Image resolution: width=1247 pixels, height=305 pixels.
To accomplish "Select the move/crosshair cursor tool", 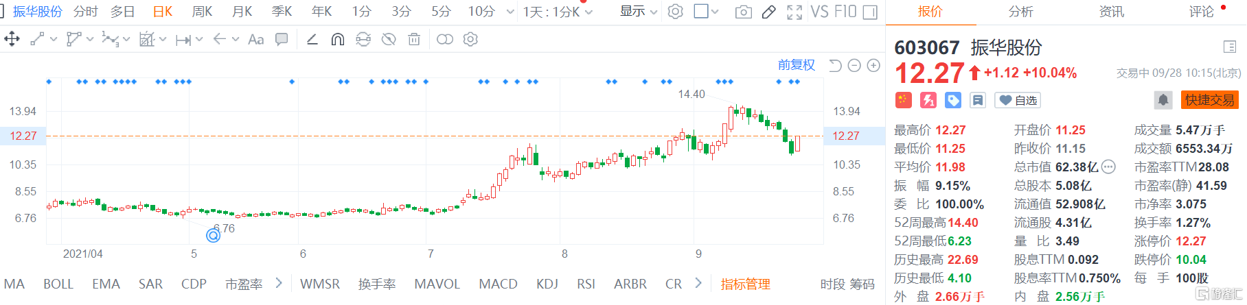I will (x=12, y=39).
